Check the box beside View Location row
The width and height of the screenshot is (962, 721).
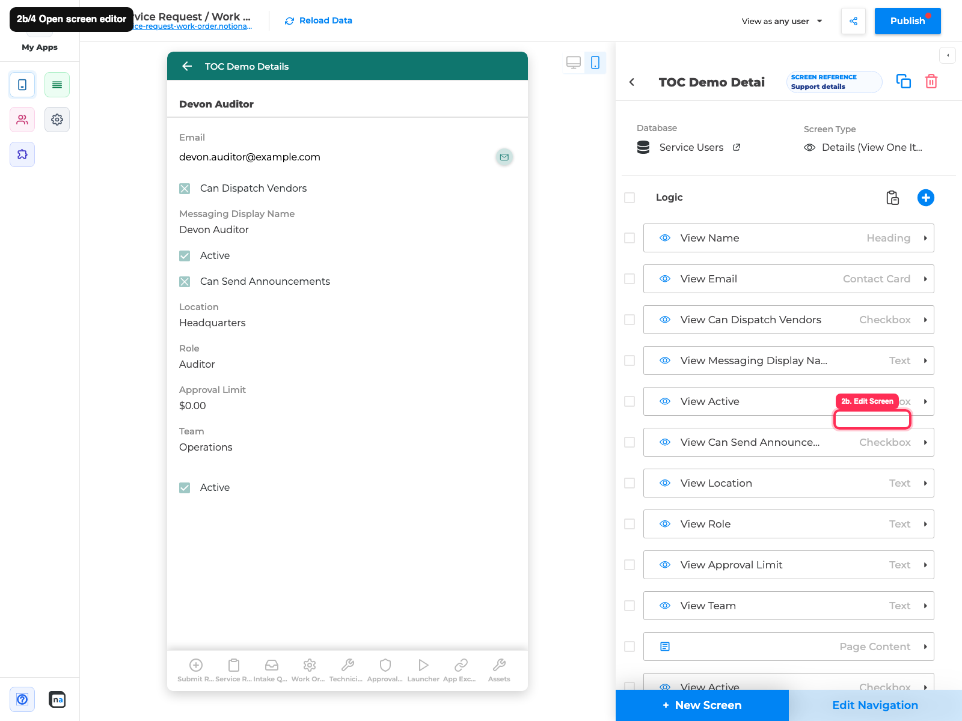pyautogui.click(x=630, y=483)
